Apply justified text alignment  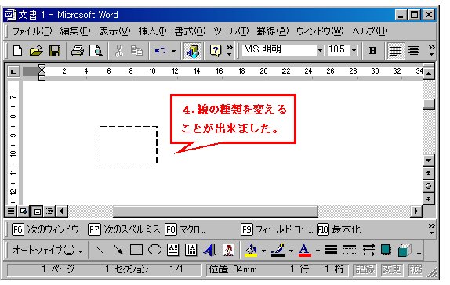[395, 51]
